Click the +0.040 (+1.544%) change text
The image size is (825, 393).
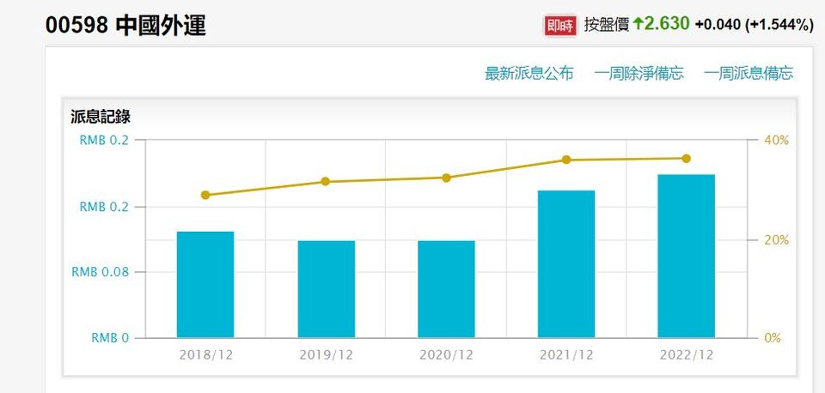tap(755, 25)
